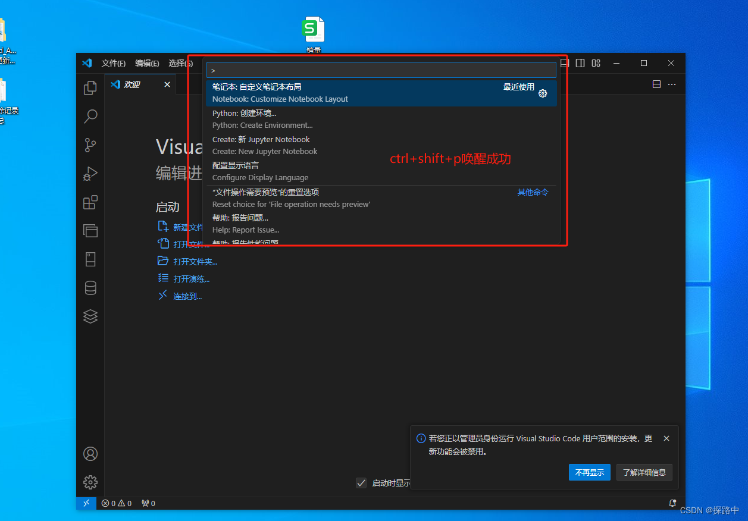Open the 文件(F) menu
Image resolution: width=748 pixels, height=521 pixels.
pos(114,63)
